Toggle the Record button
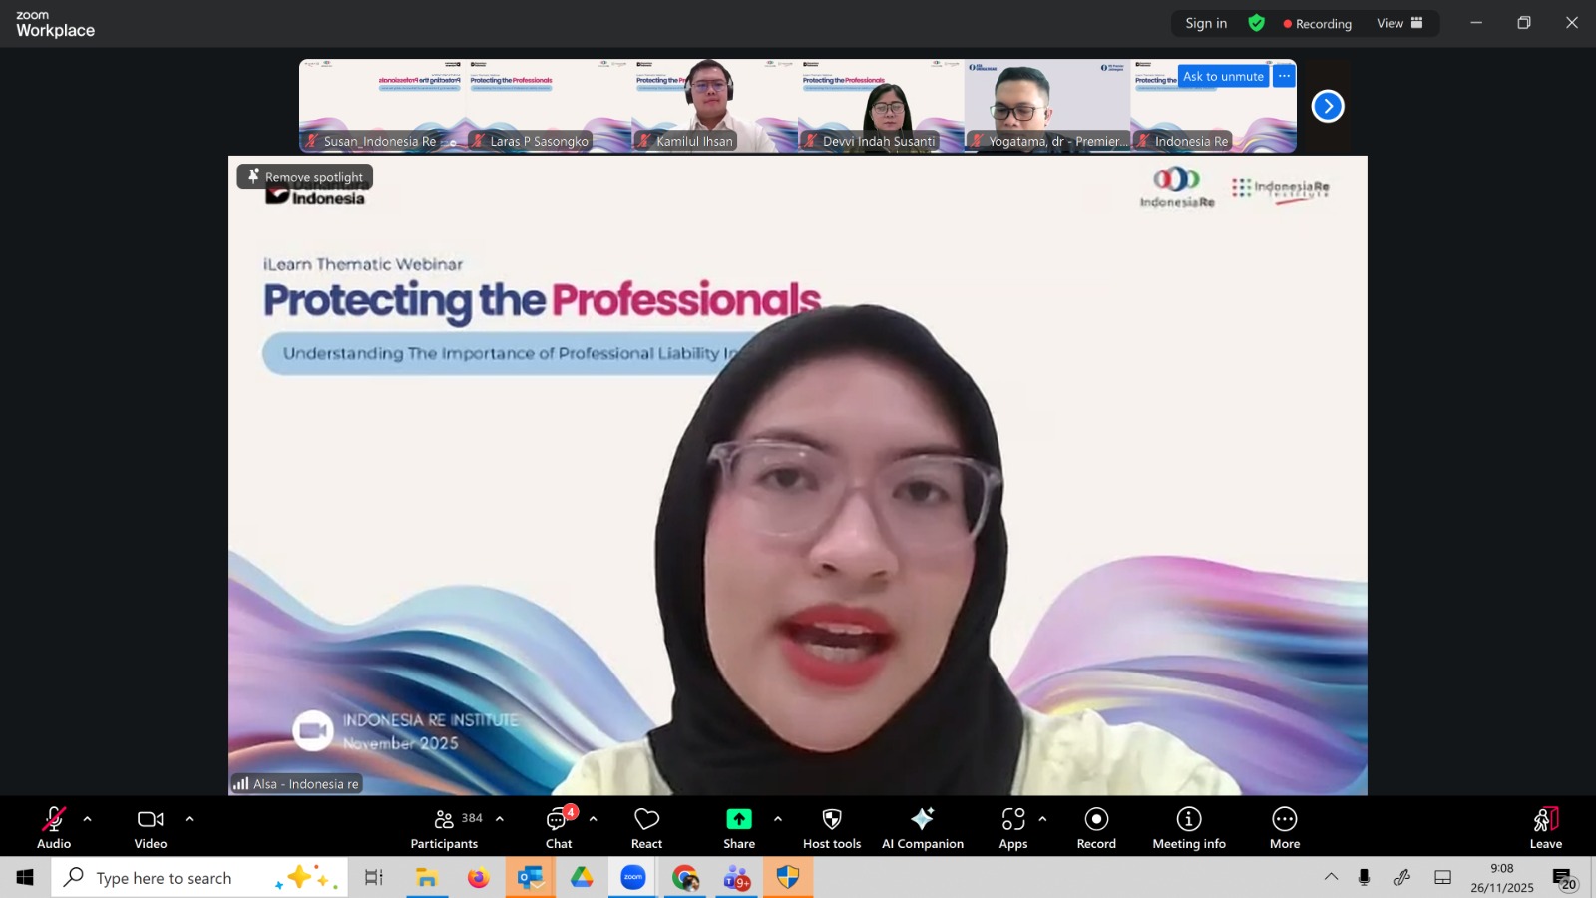This screenshot has width=1596, height=898. pos(1096,828)
